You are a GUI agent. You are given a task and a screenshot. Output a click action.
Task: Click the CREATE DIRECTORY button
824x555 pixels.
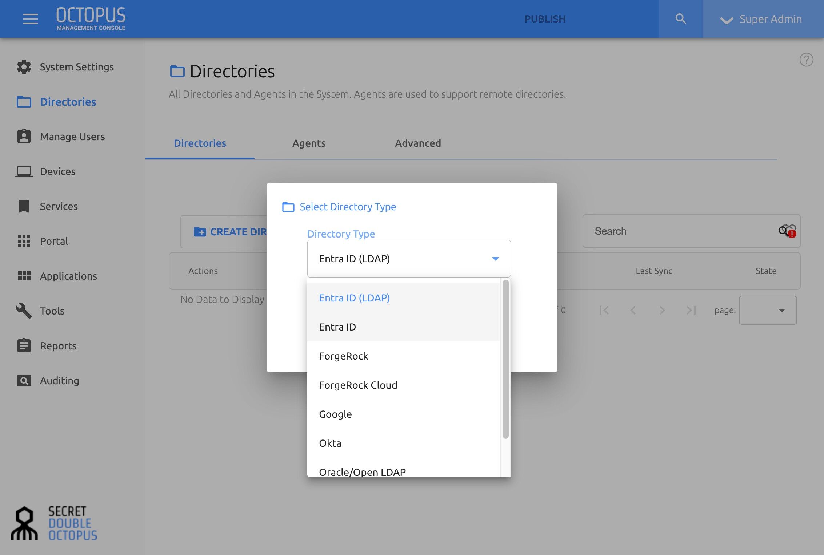click(224, 231)
